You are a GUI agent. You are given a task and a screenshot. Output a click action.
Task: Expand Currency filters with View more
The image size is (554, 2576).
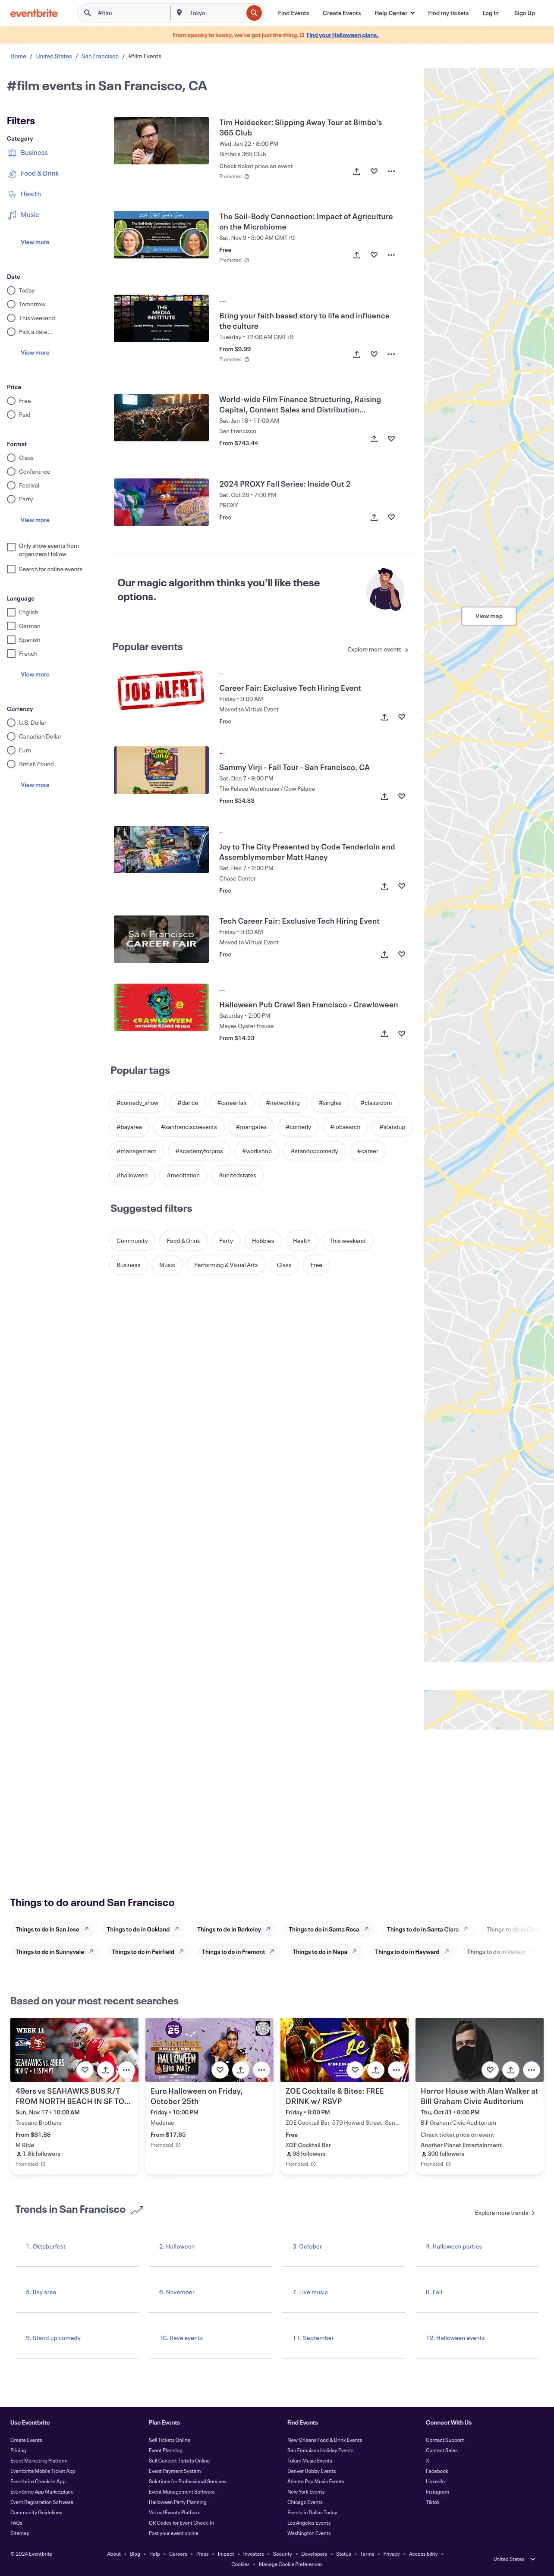point(35,785)
